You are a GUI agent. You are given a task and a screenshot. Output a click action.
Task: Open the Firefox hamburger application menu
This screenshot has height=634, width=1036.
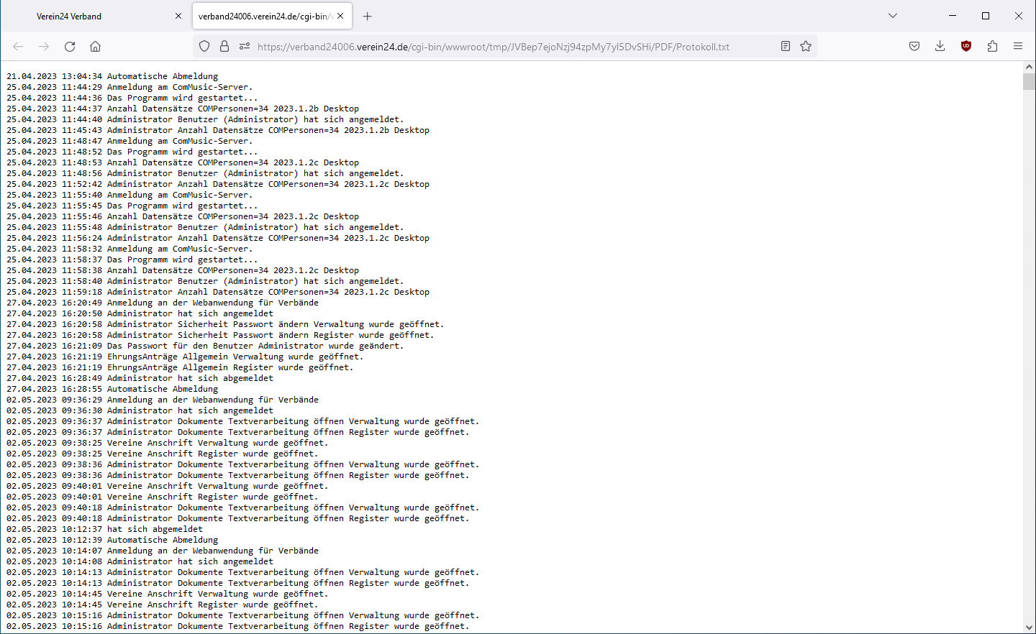[x=1018, y=47]
